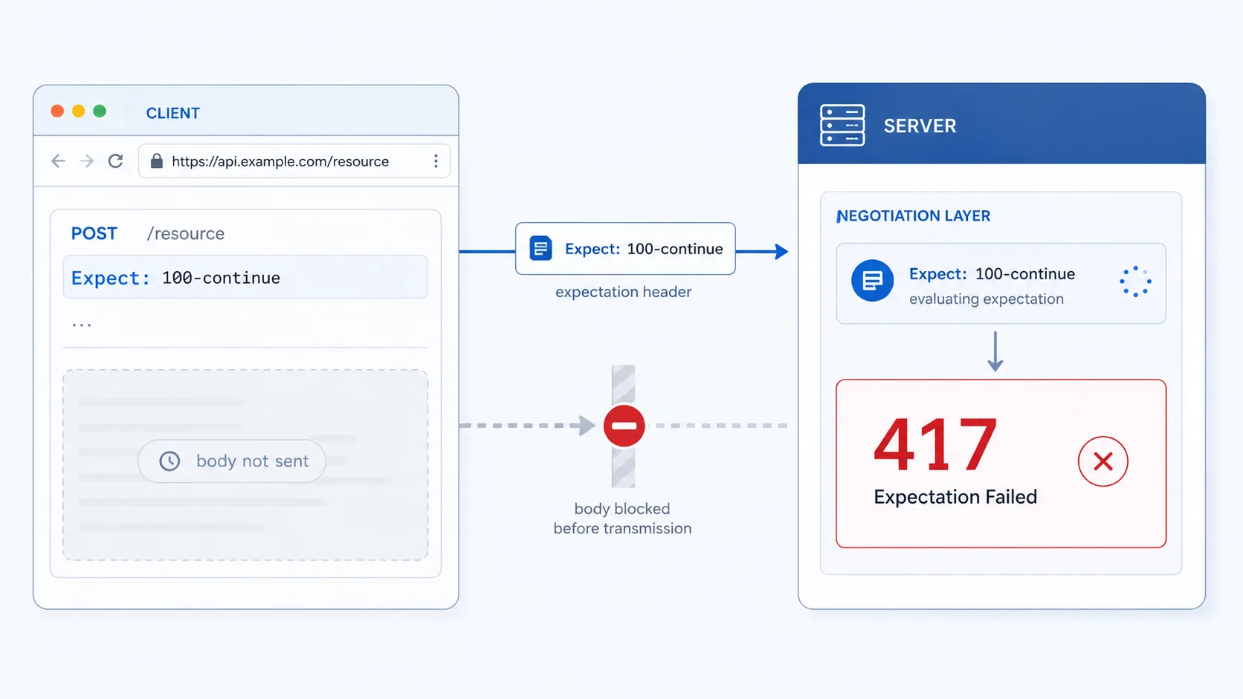
Task: Click the ellipsis below the header row
Action: coord(82,325)
